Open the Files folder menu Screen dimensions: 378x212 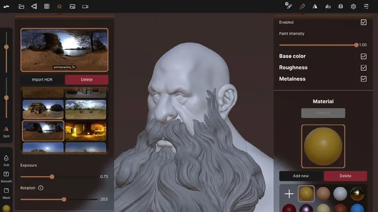(21, 7)
